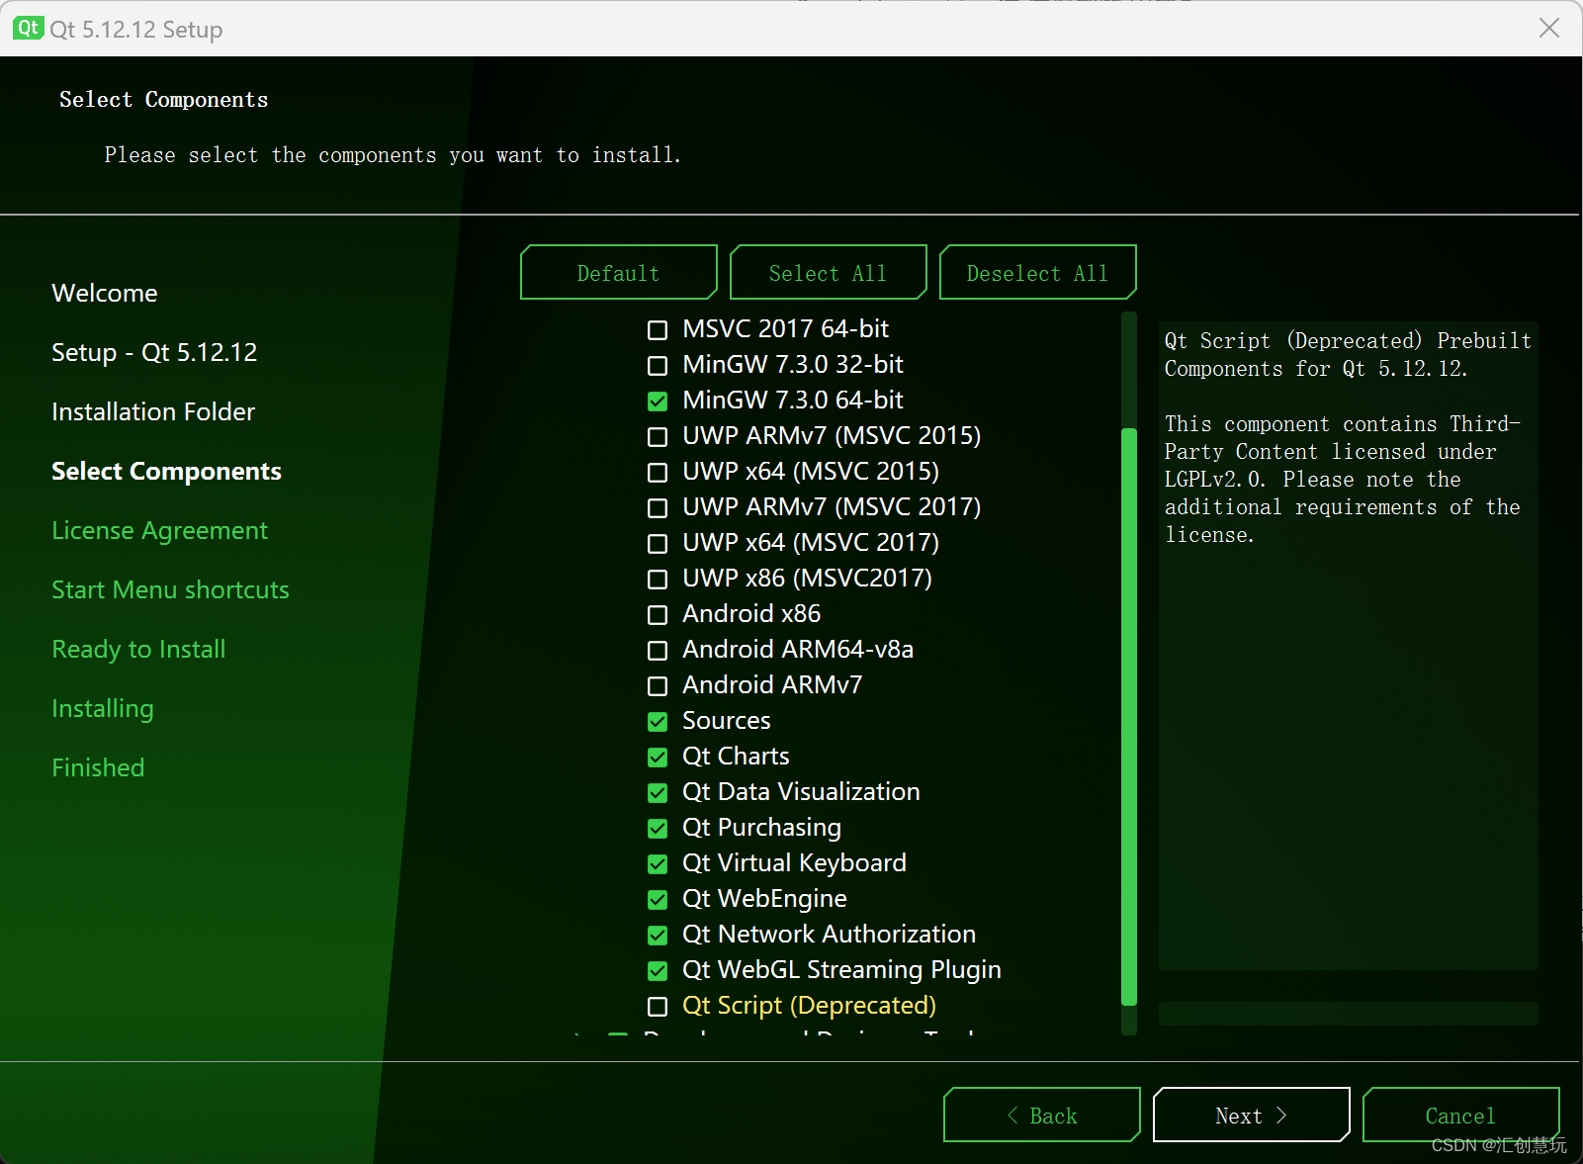Click the Installation Folder step
Viewport: 1583px width, 1164px height.
153,412
